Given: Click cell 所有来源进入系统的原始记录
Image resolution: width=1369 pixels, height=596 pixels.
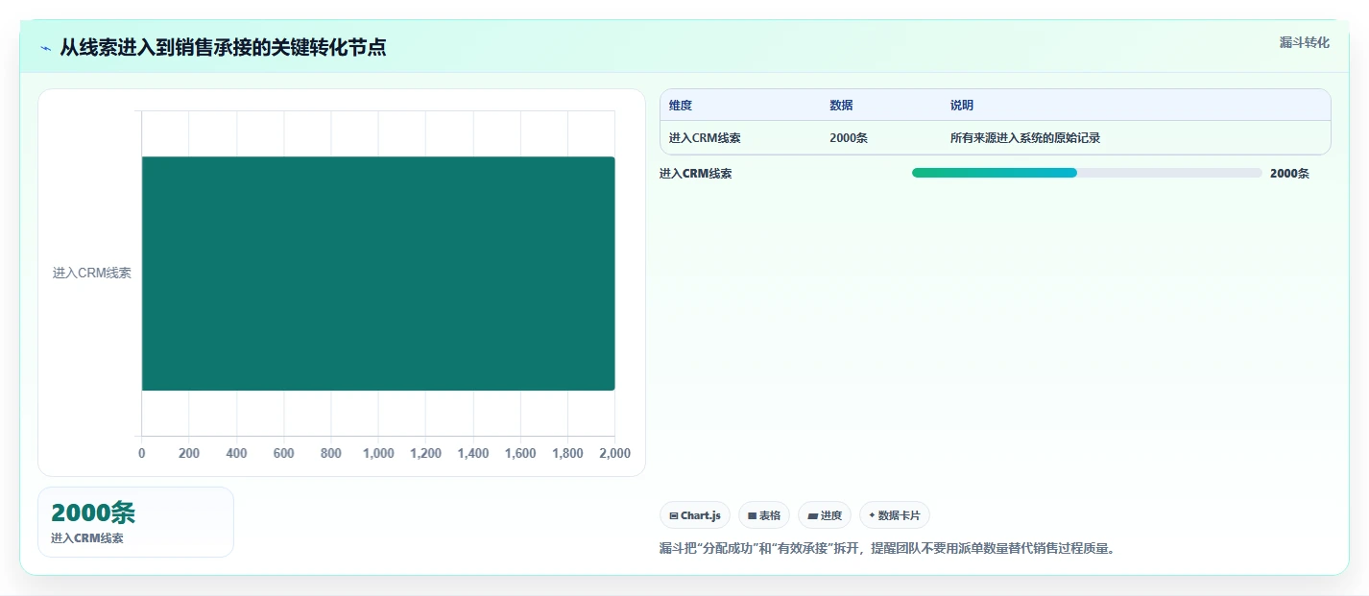Looking at the screenshot, I should point(1025,138).
